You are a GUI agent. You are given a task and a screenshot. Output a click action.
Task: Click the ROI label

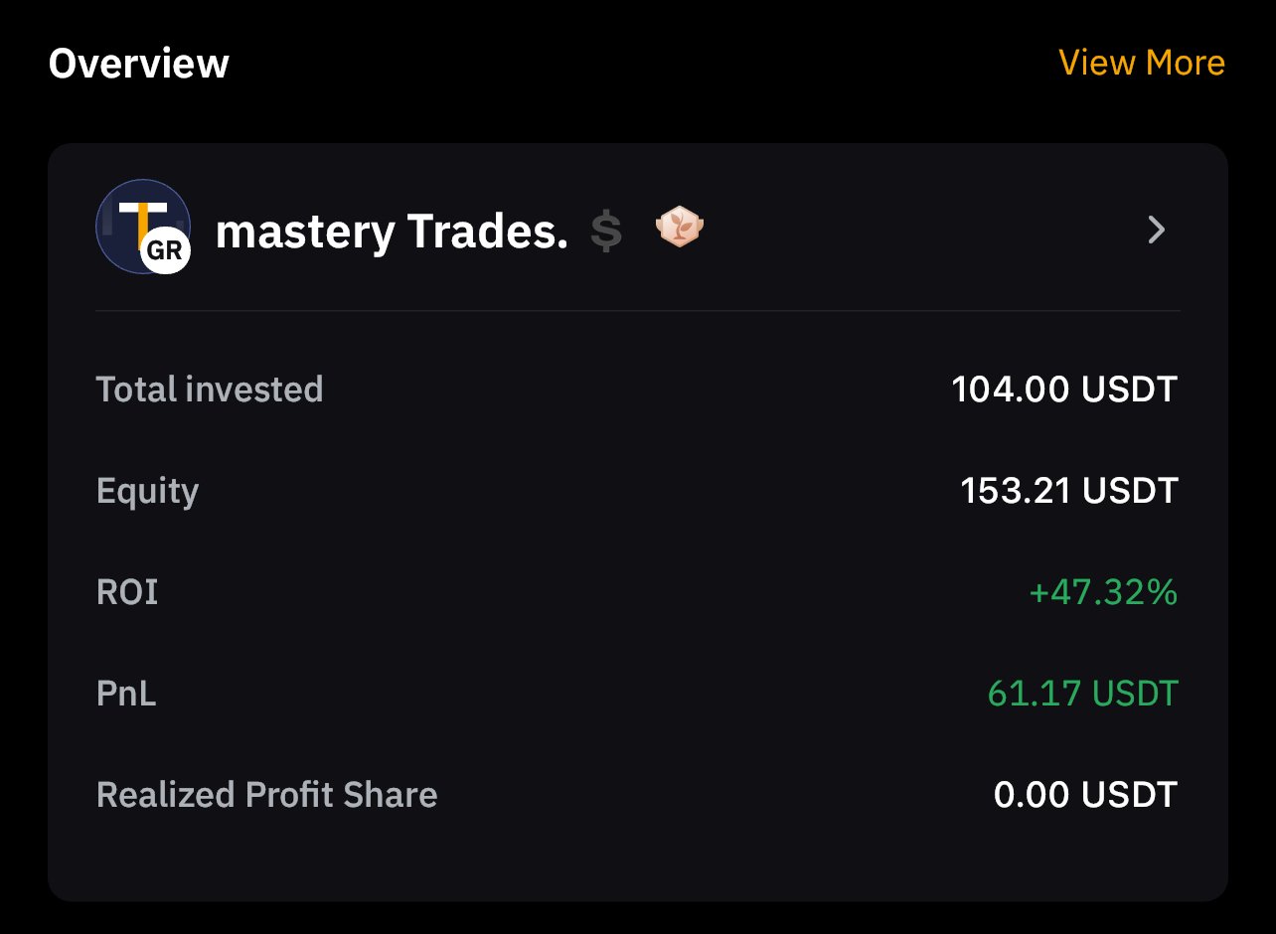[x=127, y=592]
